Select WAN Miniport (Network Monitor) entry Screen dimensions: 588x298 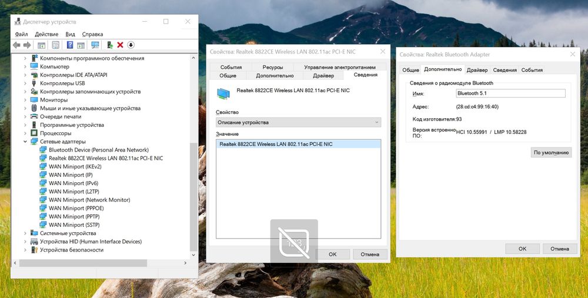[89, 200]
